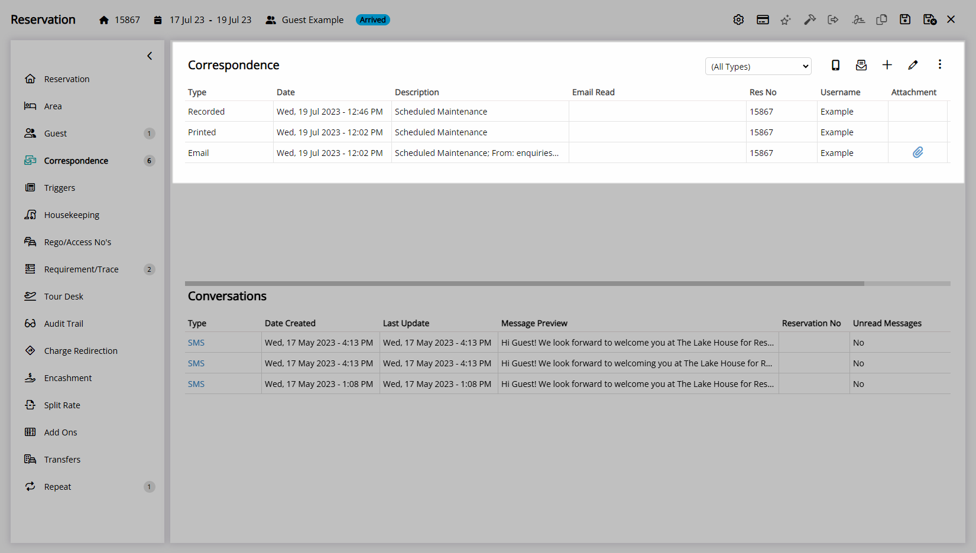Viewport: 976px width, 553px height.
Task: Click the hammer maintenance icon
Action: tap(809, 19)
